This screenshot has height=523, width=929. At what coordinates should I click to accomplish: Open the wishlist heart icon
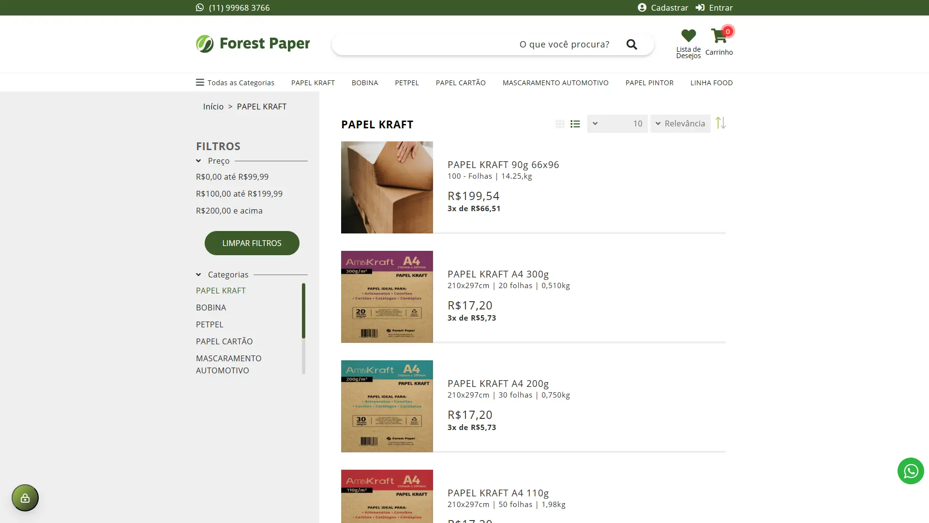click(689, 35)
